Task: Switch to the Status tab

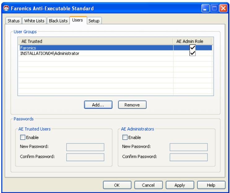Action: (x=14, y=21)
